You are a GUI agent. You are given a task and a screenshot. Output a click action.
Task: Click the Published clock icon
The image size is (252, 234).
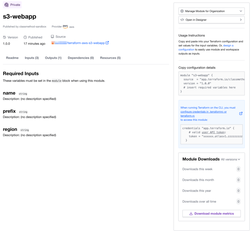(25, 37)
